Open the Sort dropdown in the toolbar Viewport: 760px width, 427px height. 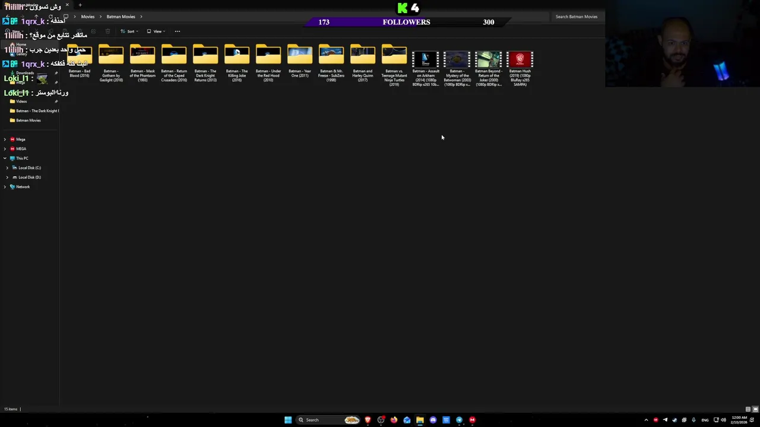[x=129, y=31]
